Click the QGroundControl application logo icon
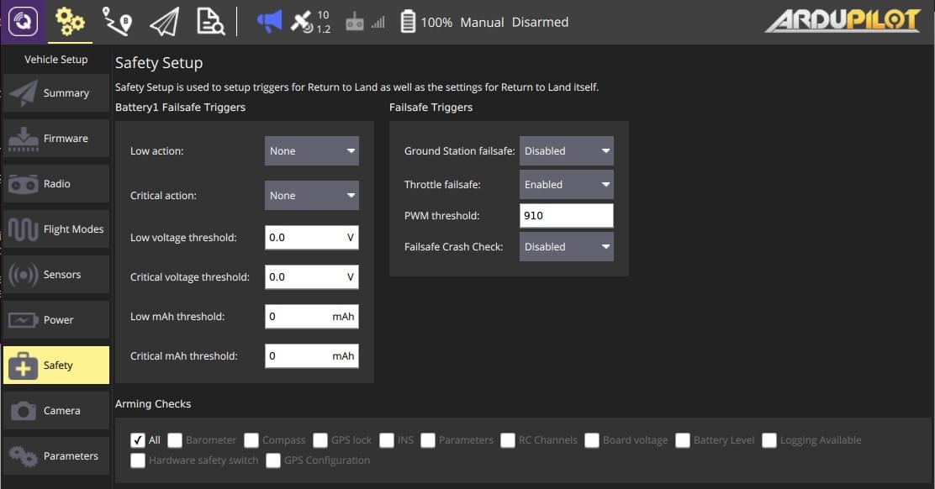Image resolution: width=935 pixels, height=489 pixels. (x=23, y=22)
